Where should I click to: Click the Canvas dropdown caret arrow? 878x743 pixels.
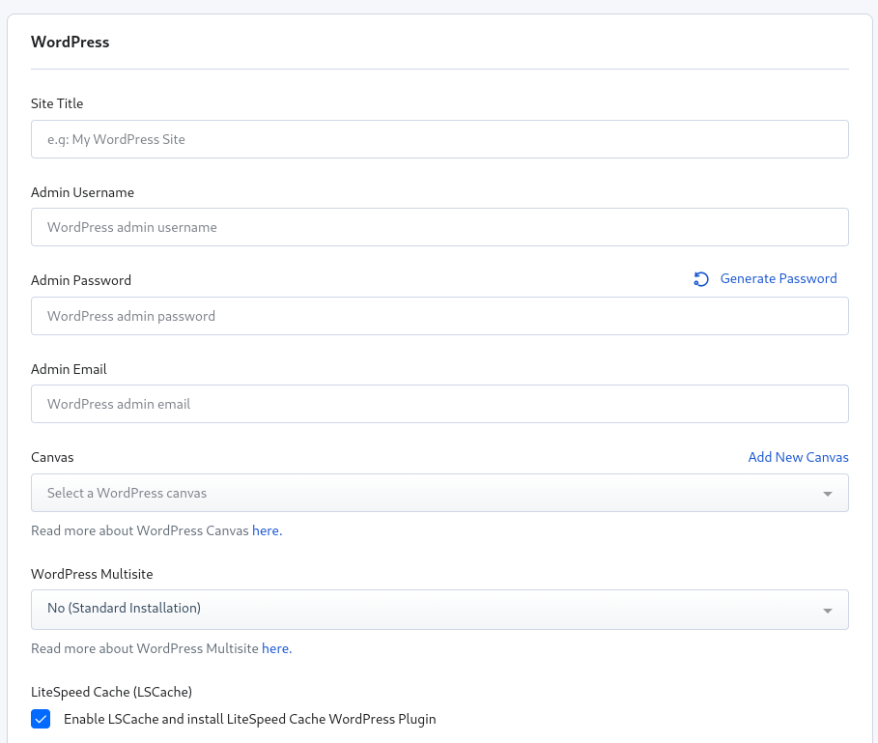(x=828, y=494)
